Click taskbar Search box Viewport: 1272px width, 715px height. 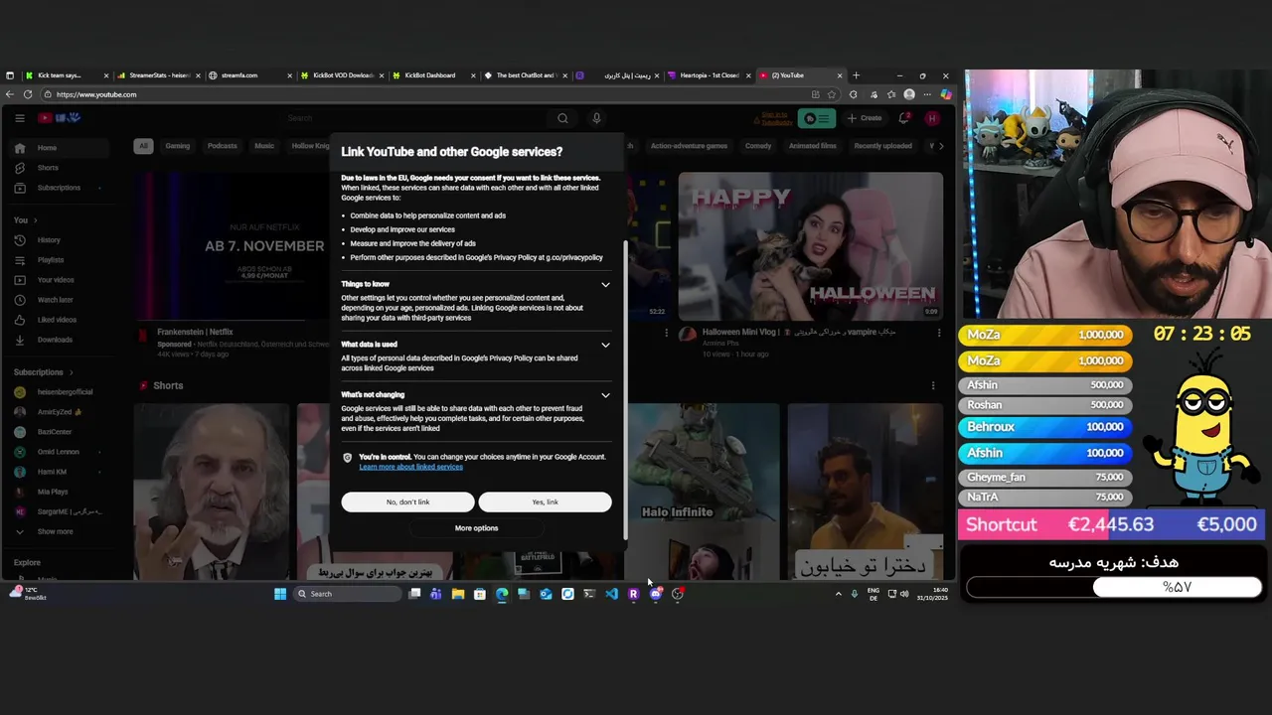click(x=348, y=594)
